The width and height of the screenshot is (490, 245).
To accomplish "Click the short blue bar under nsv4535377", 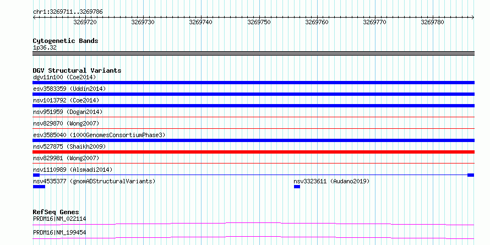I will coord(39,187).
